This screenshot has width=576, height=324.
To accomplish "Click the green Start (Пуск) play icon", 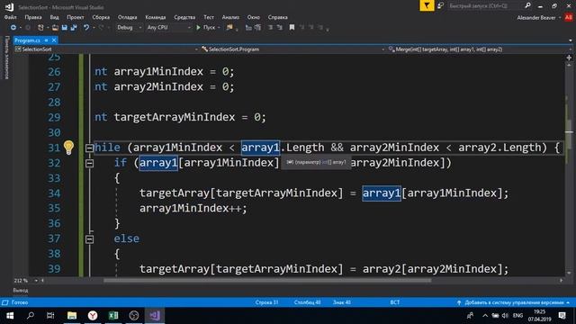I will click(x=198, y=28).
